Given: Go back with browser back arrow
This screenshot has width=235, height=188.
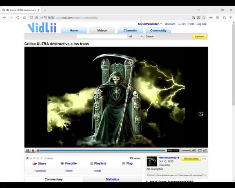Looking at the screenshot, I should (5, 18).
